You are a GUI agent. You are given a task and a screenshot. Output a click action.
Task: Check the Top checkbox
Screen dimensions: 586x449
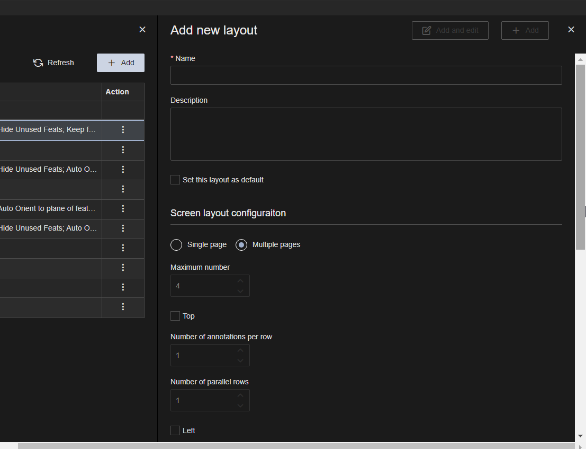(x=175, y=316)
